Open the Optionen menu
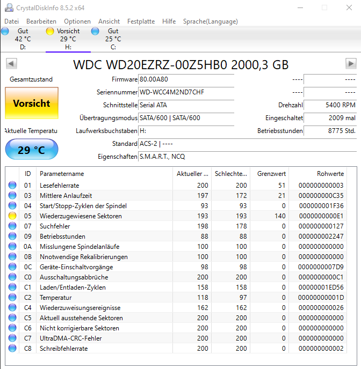Image resolution: width=361 pixels, height=369 pixels. 77,21
